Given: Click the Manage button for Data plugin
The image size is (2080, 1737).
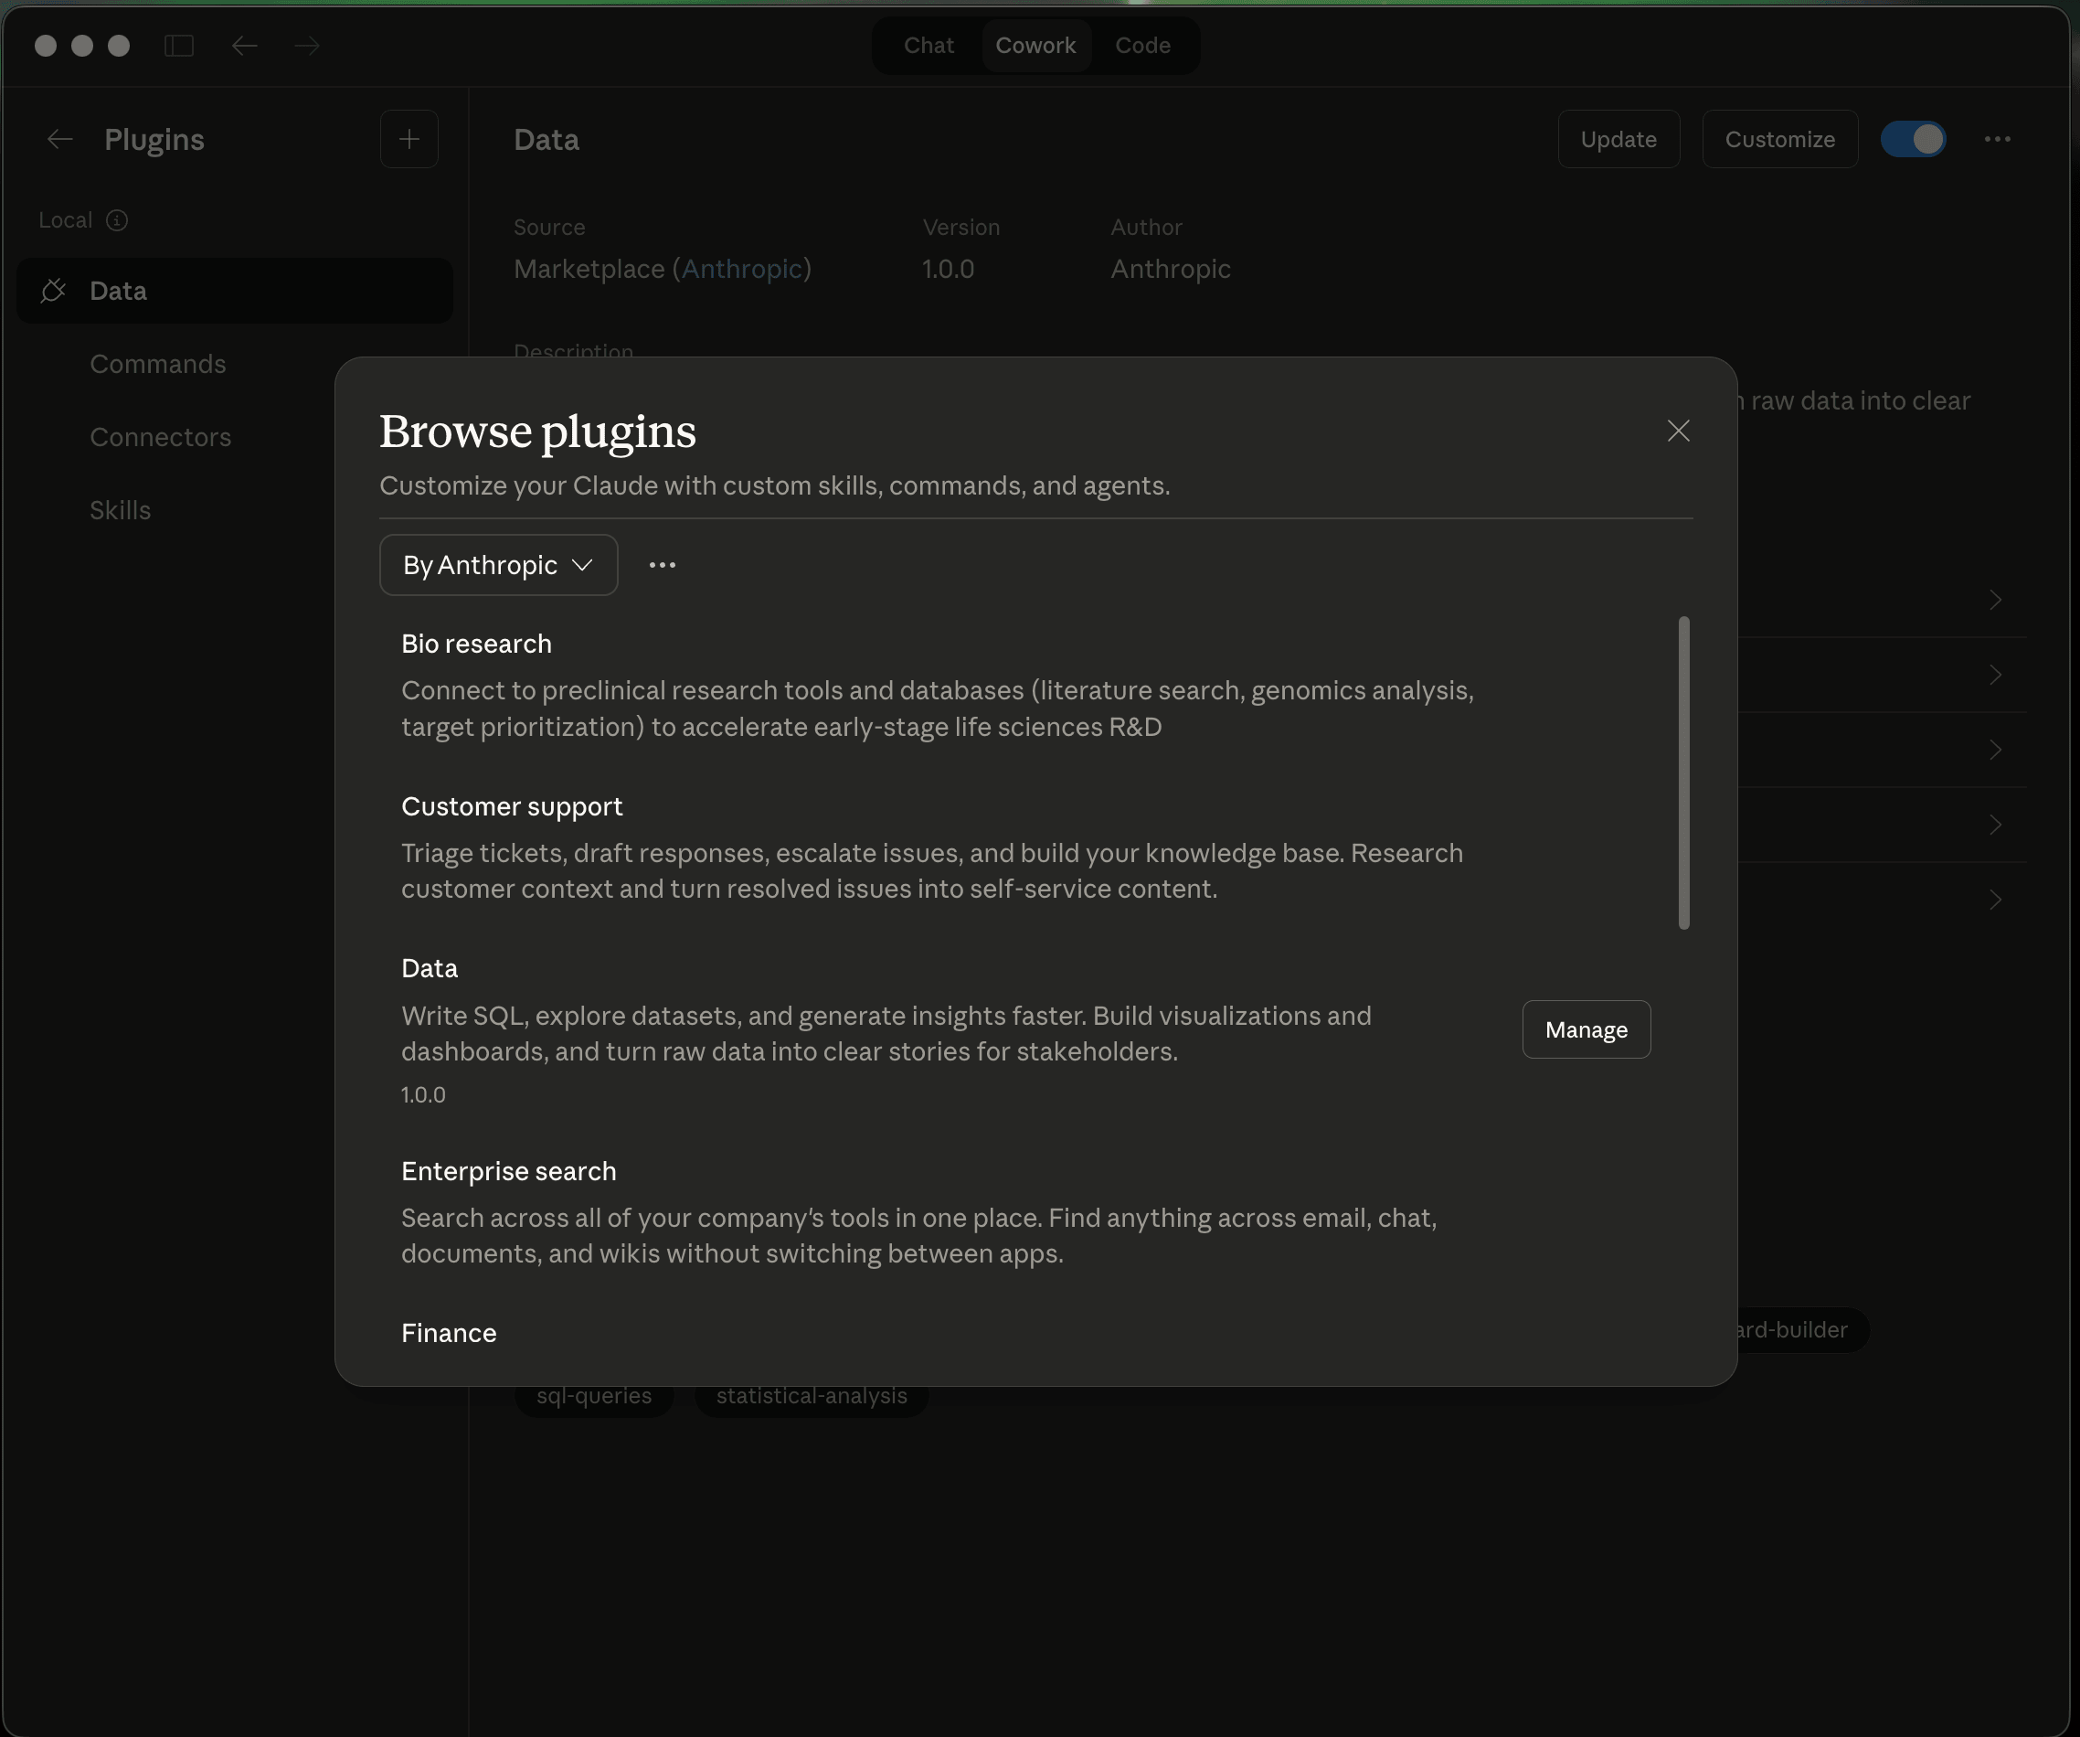Looking at the screenshot, I should point(1585,1028).
